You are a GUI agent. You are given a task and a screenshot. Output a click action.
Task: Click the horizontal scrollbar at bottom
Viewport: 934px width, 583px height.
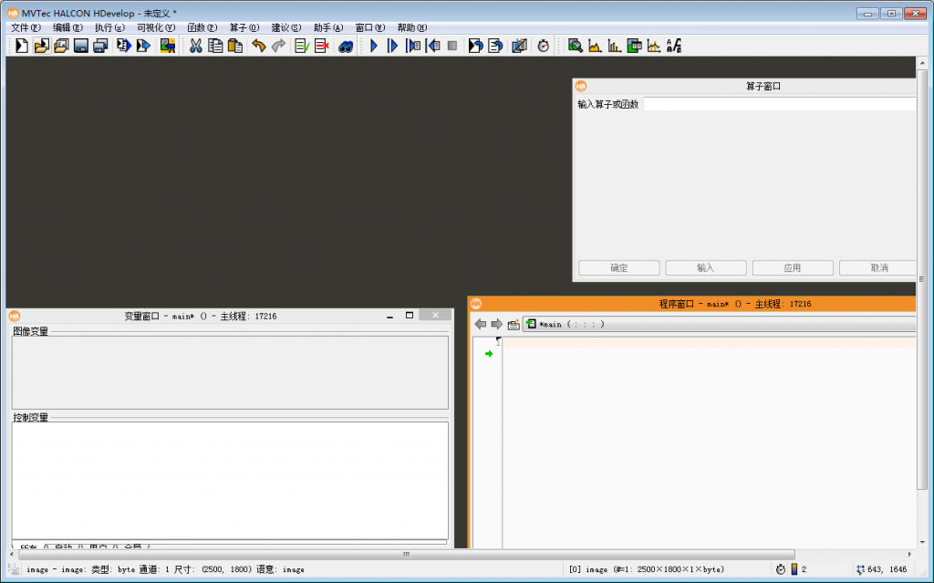click(x=406, y=555)
